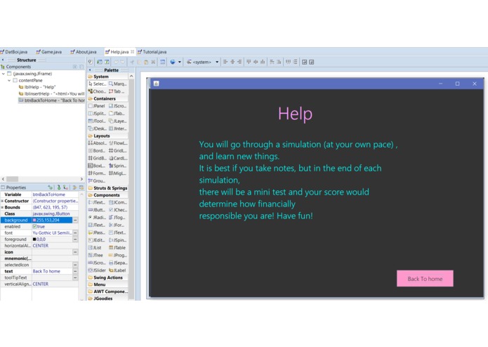Select the JPanel palette item
This screenshot has width=488, height=347.
(97, 106)
